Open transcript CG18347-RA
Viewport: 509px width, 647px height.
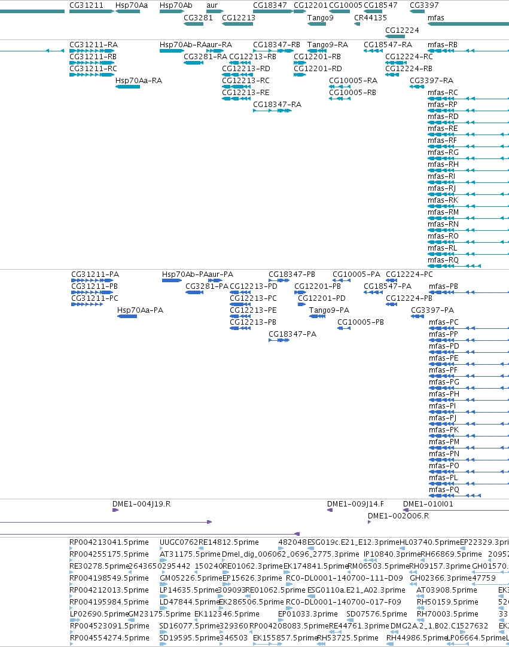tap(273, 111)
